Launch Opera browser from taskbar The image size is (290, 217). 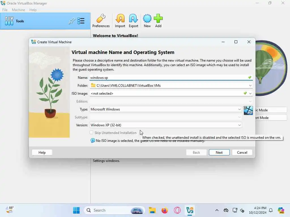(177, 210)
